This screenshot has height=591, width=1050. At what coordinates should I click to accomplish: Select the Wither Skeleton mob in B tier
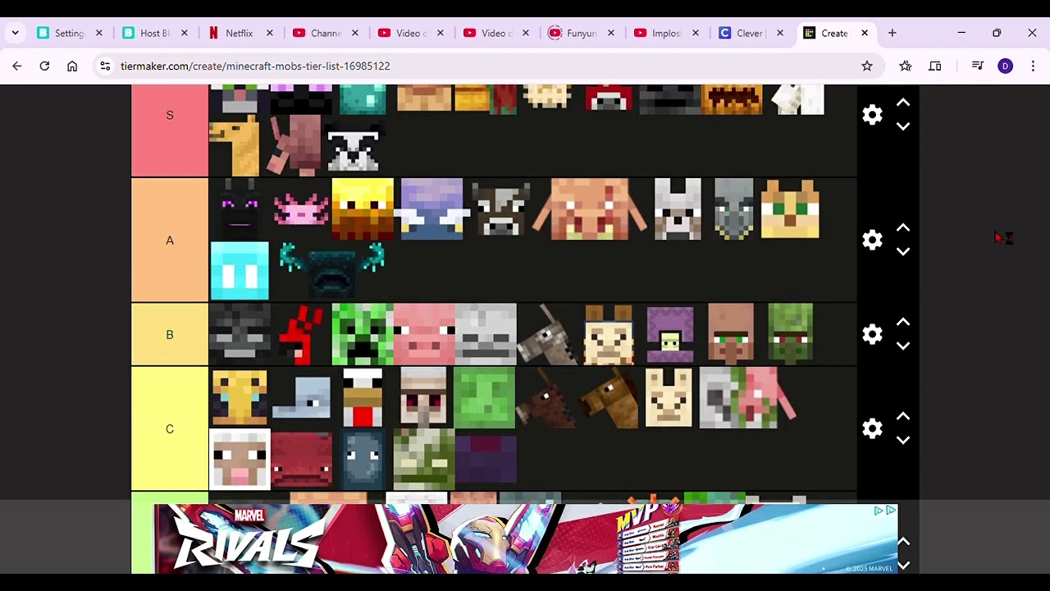[x=240, y=334]
